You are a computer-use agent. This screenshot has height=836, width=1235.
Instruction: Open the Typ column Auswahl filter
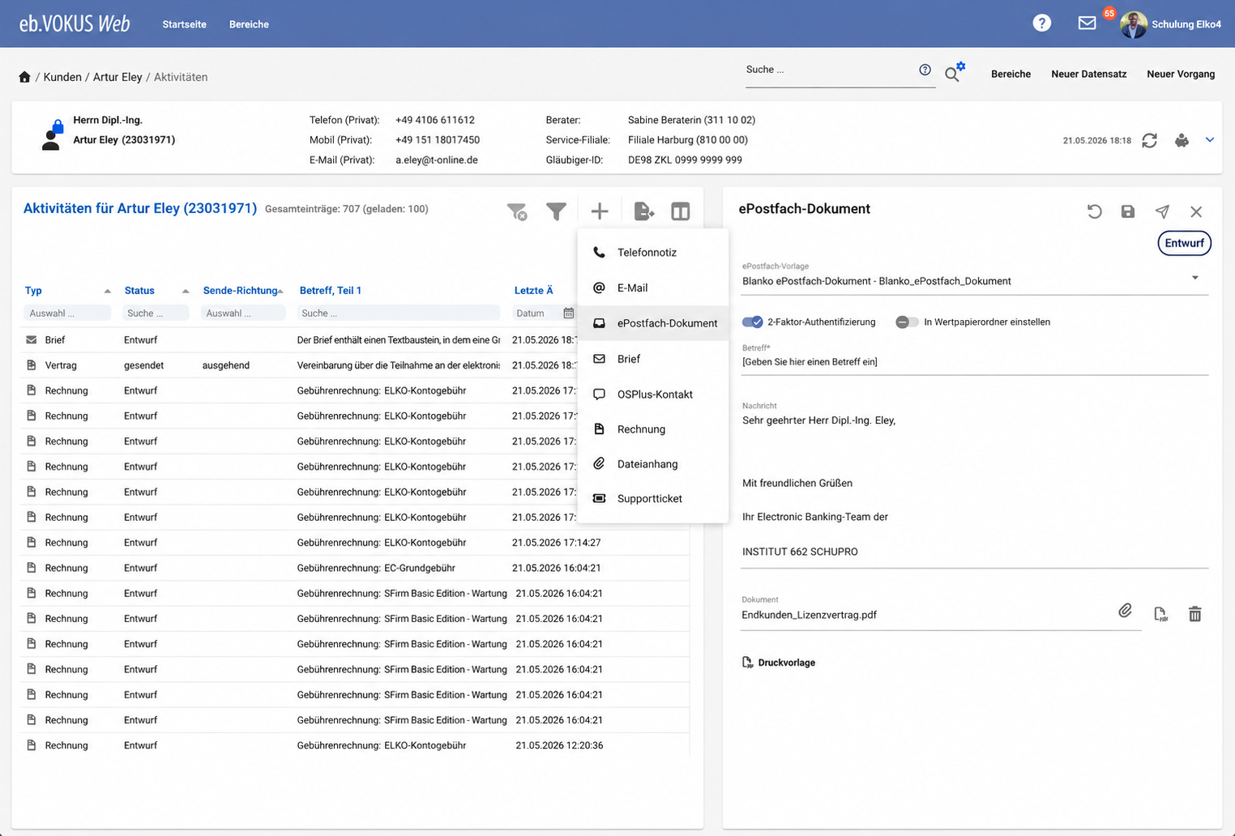(67, 313)
